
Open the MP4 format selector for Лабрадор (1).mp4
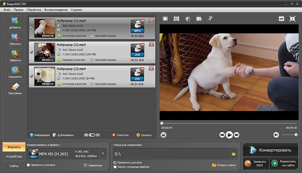pos(137,26)
